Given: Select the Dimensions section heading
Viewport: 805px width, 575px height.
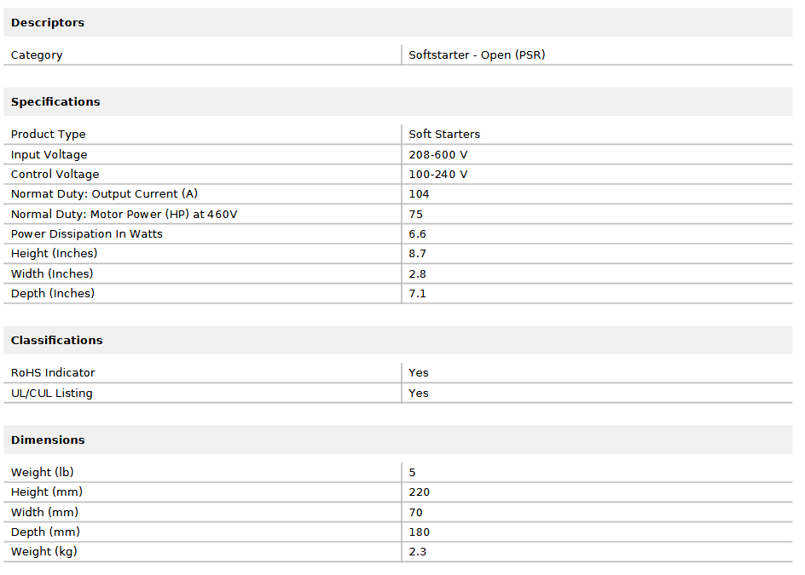Looking at the screenshot, I should 48,440.
